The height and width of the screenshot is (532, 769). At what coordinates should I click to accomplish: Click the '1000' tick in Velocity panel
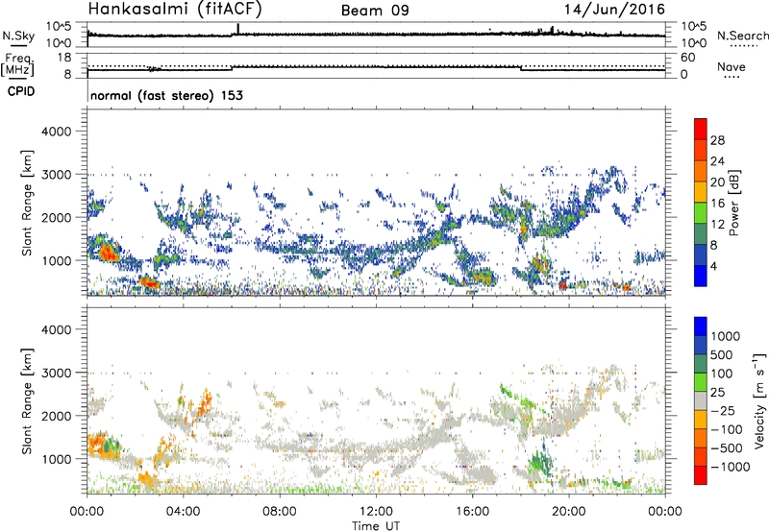coord(57,459)
